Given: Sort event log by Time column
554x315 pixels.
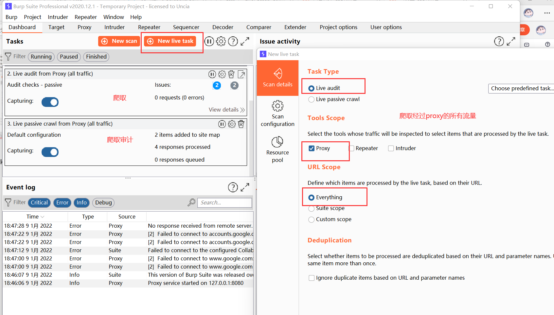Looking at the screenshot, I should (35, 217).
